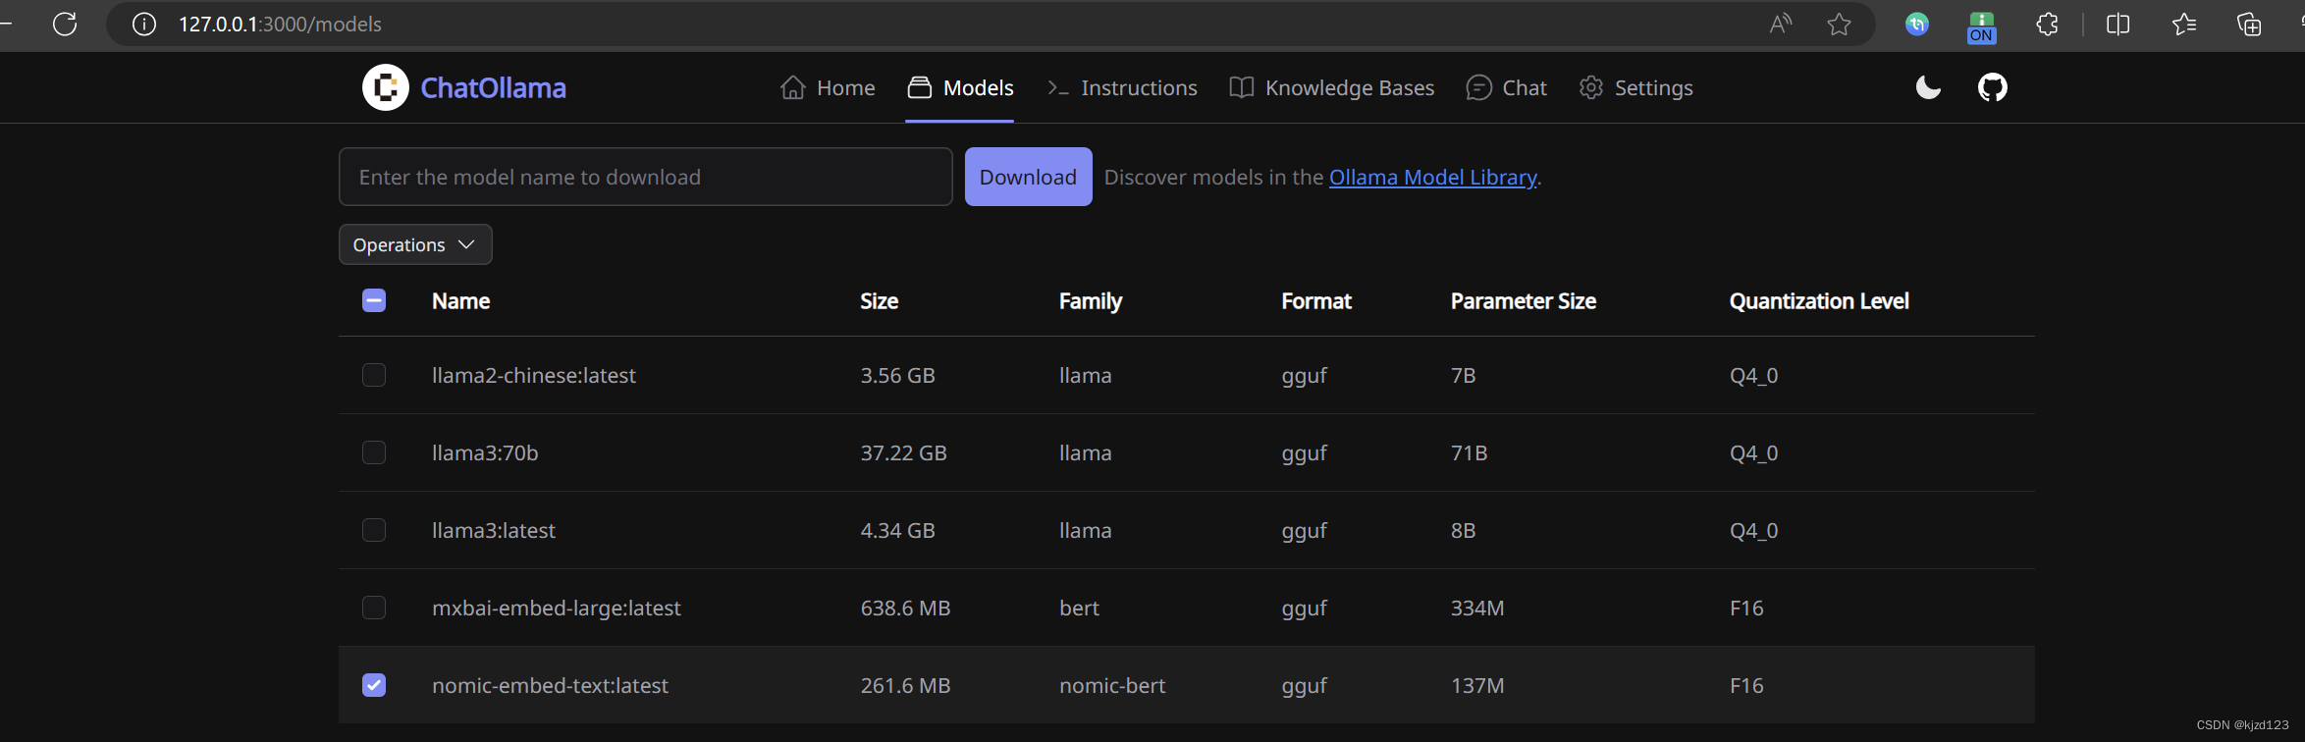2305x742 pixels.
Task: Click the 334M parameter size cell
Action: [1477, 608]
